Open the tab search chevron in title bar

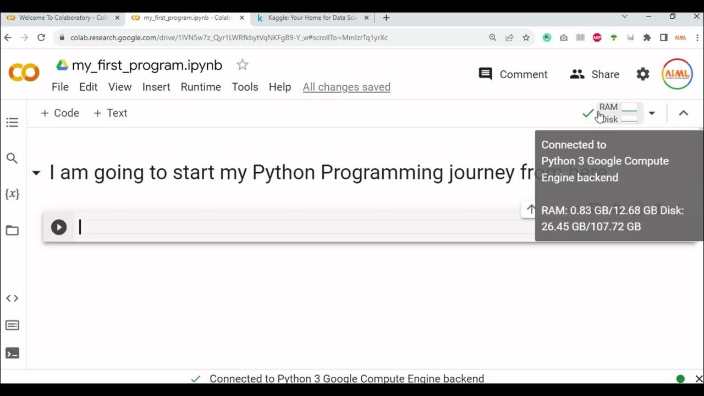tap(625, 16)
